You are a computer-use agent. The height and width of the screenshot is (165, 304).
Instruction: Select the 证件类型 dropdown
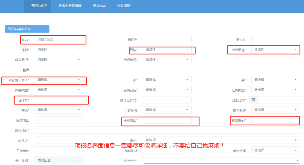275,90
